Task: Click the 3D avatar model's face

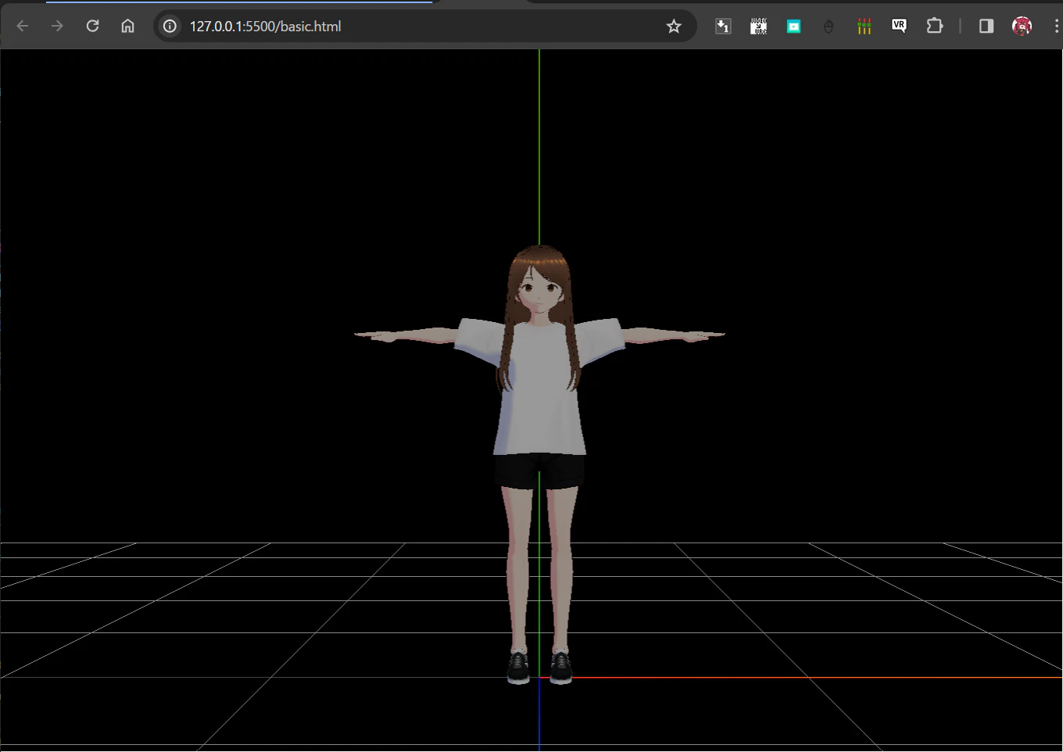Action: (540, 290)
